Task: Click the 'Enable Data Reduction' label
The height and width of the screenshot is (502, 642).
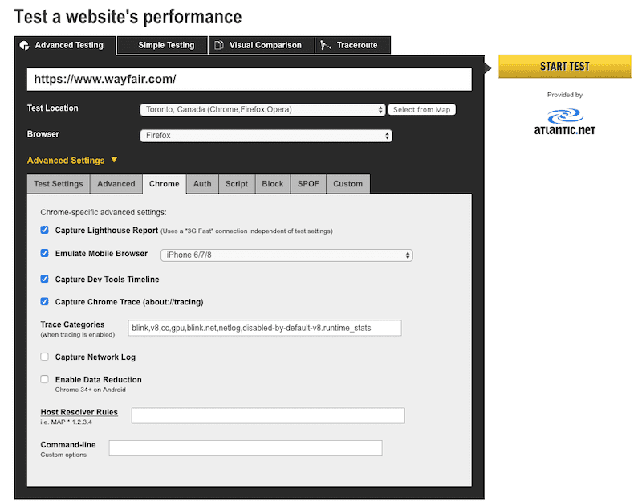Action: (x=99, y=379)
